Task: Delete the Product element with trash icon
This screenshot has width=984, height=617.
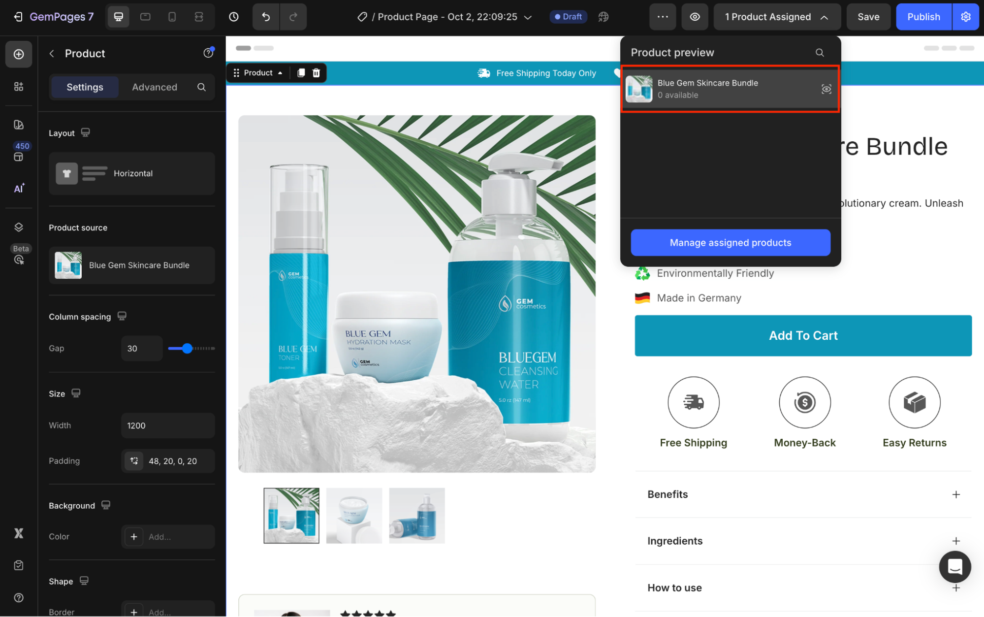Action: (x=316, y=73)
